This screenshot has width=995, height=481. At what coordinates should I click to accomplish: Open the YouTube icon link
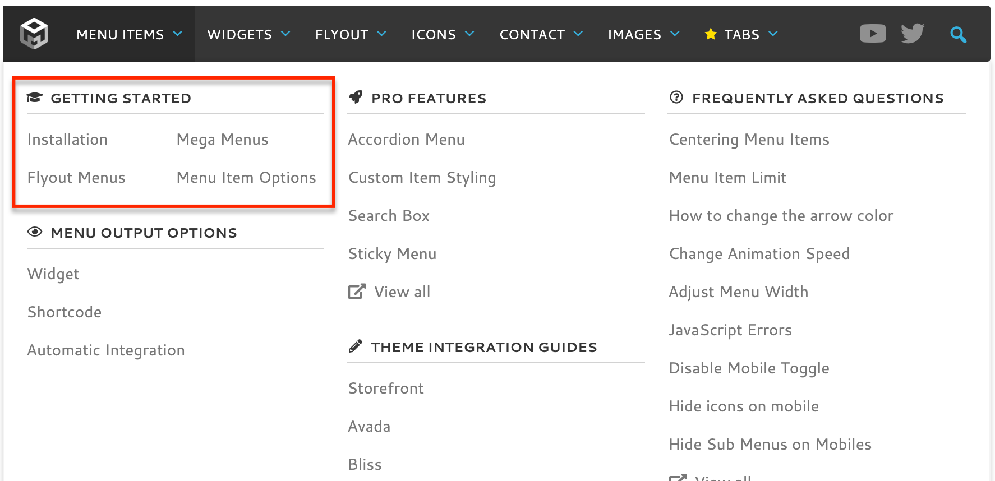click(873, 34)
